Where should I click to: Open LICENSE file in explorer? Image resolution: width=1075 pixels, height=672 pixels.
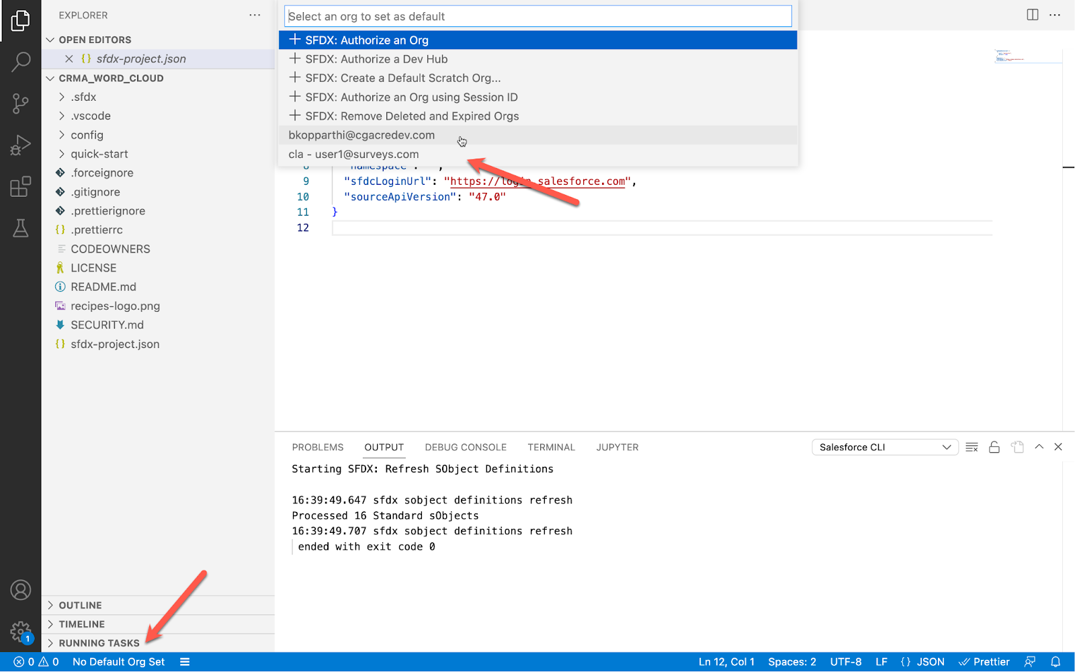tap(158, 268)
